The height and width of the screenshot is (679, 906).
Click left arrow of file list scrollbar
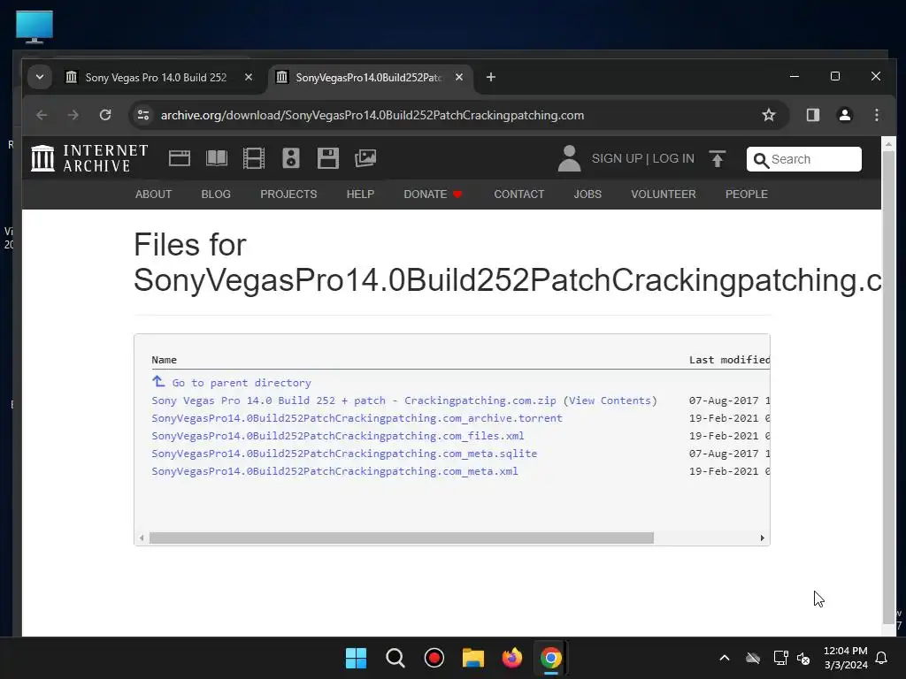click(x=142, y=538)
